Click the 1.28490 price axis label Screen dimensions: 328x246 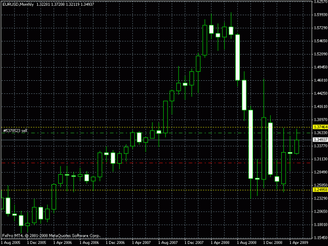point(321,172)
